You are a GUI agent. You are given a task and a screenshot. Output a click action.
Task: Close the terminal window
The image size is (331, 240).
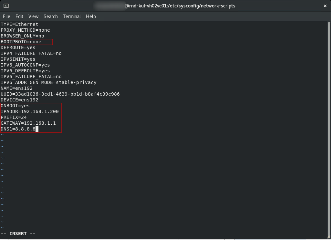325,5
